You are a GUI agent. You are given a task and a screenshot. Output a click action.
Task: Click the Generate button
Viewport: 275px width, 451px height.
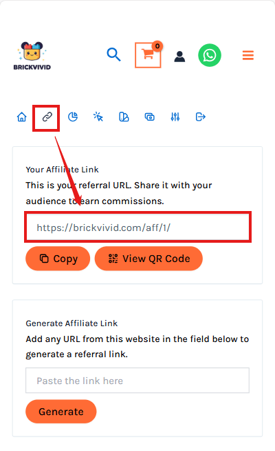click(61, 412)
